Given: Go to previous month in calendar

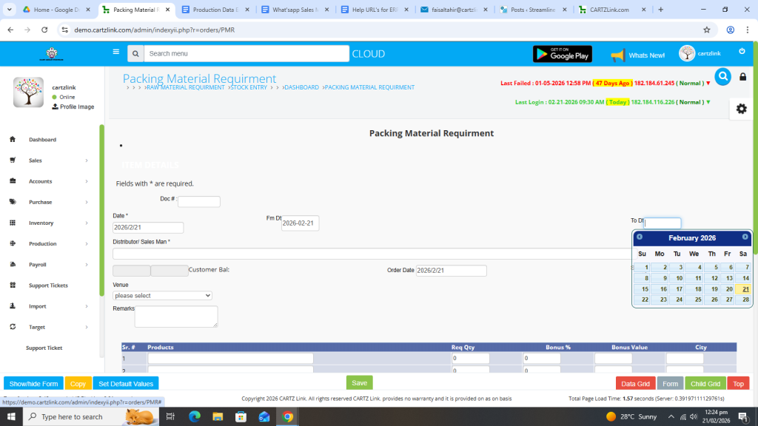Looking at the screenshot, I should pos(640,237).
